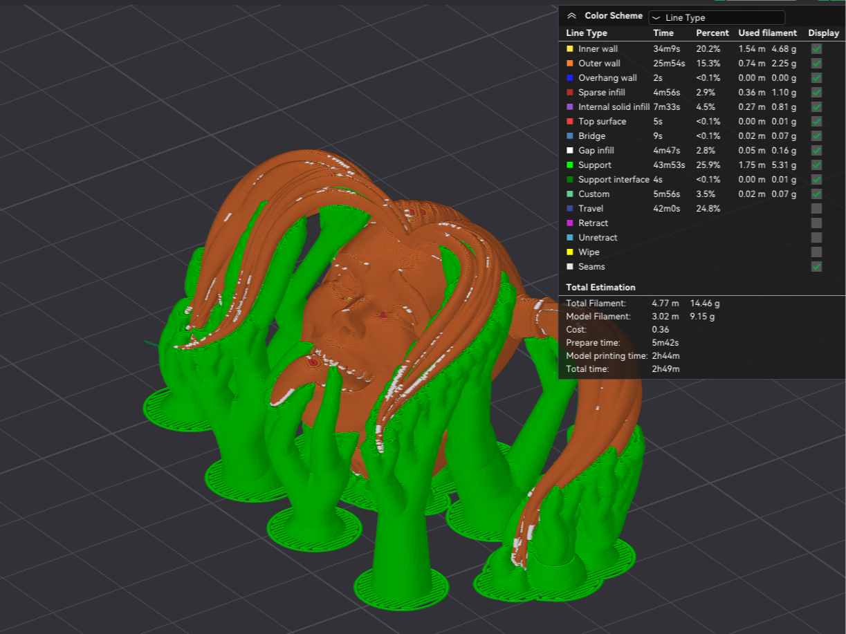Toggle Support interface display checkbox
The height and width of the screenshot is (634, 846).
[816, 179]
